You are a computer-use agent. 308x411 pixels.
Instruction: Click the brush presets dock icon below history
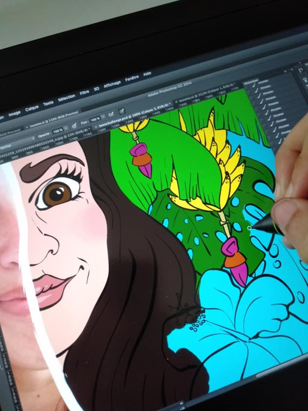point(305,79)
